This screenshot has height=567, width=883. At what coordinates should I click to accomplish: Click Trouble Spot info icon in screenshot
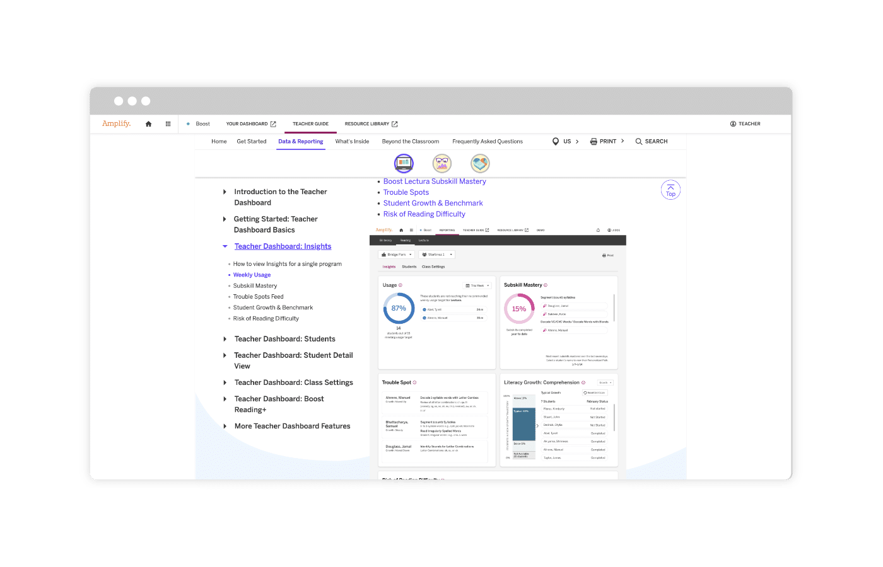tap(414, 382)
